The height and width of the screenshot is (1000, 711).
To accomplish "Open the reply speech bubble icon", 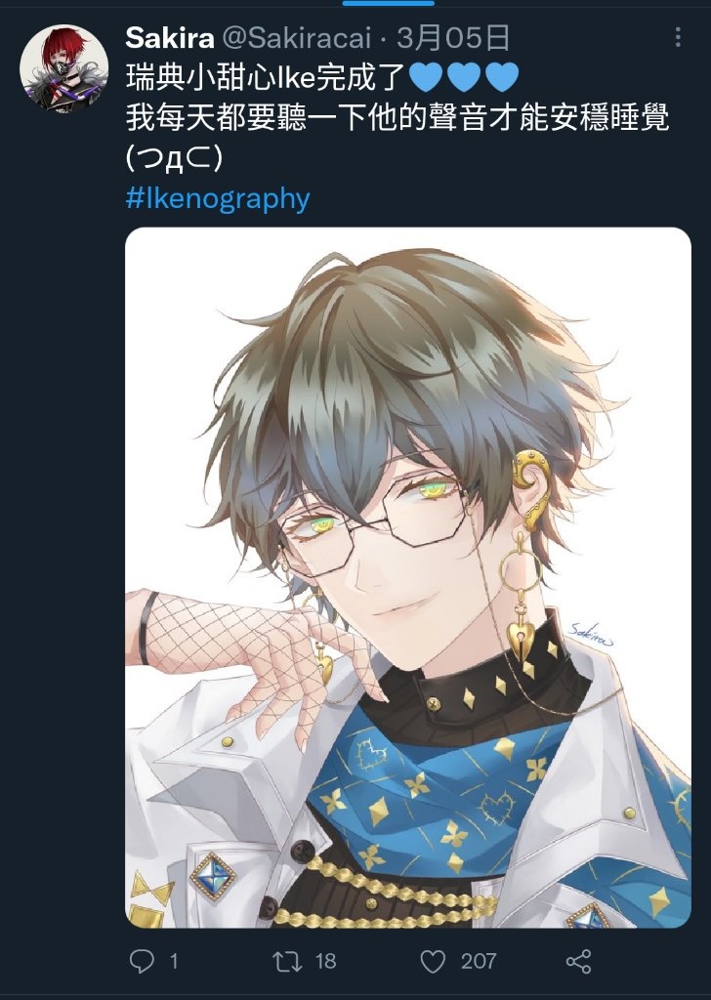I will click(x=142, y=961).
